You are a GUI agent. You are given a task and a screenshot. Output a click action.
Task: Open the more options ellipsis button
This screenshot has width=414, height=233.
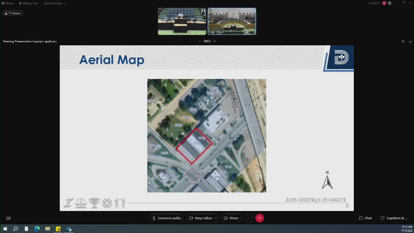pyautogui.click(x=248, y=218)
